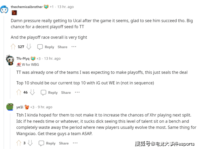The image size is (199, 149).
Task: Open more options for thechemicalbrother's comment
Action: [74, 47]
